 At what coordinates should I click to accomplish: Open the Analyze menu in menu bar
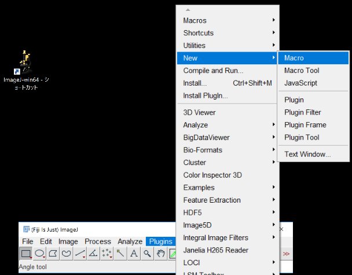130,241
